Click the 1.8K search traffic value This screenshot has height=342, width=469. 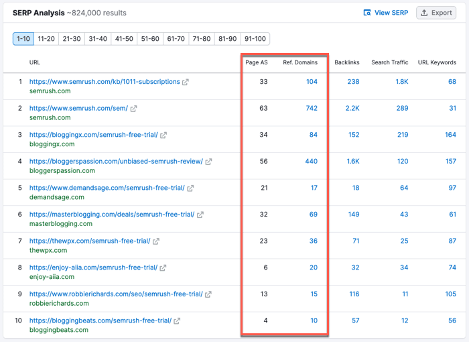pos(401,82)
